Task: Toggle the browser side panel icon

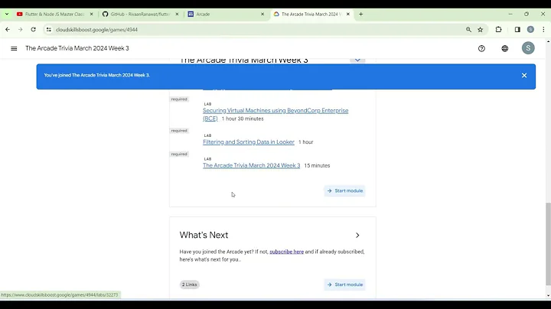Action: (517, 30)
